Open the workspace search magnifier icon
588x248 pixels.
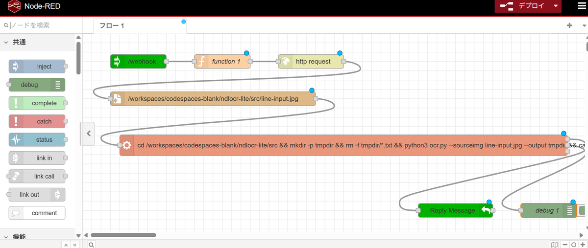pos(92,244)
